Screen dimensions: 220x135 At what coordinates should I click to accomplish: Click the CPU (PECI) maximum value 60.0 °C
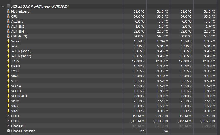point(186,36)
